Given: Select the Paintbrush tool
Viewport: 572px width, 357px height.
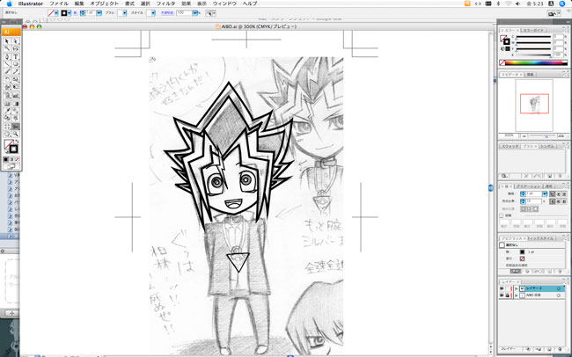Looking at the screenshot, I should (7, 71).
